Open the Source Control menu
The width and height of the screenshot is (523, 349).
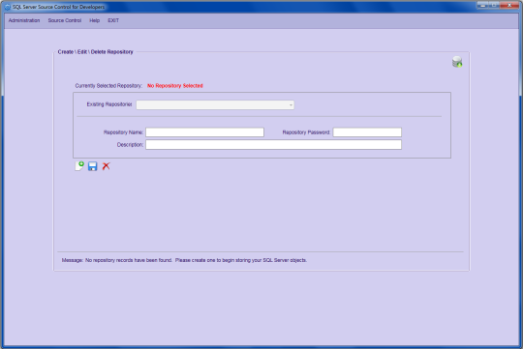click(65, 20)
